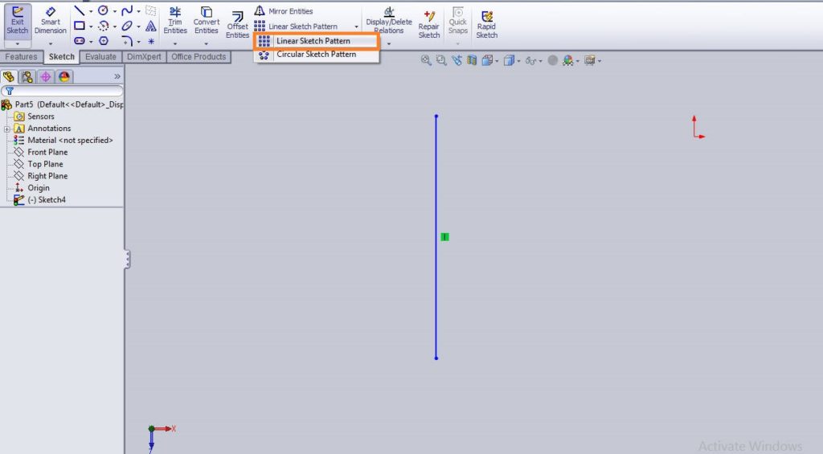823x454 pixels.
Task: Open the FeatureManager design tree tab
Action: coord(9,76)
